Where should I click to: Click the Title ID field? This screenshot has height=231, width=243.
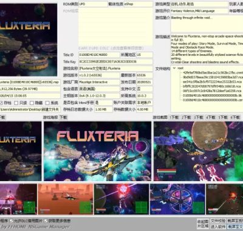[x=99, y=55]
